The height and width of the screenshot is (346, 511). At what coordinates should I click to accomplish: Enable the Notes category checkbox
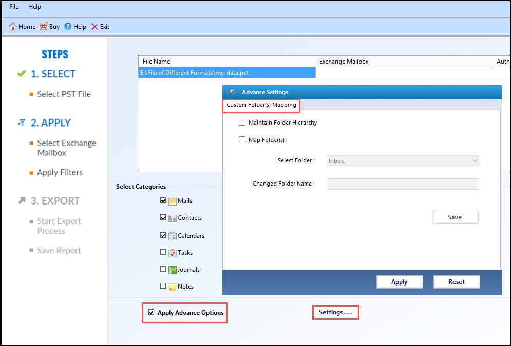click(163, 286)
